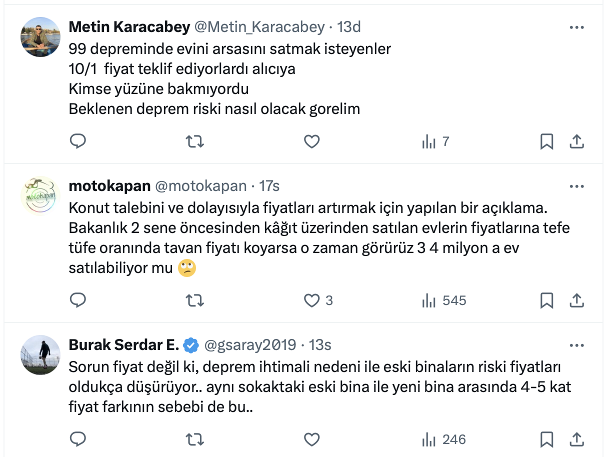Click Burak Serdar E.'s profile avatar
The image size is (607, 457).
click(x=40, y=355)
